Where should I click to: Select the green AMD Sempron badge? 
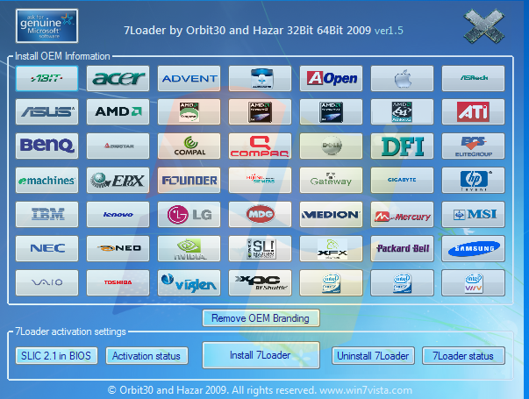[x=189, y=112]
